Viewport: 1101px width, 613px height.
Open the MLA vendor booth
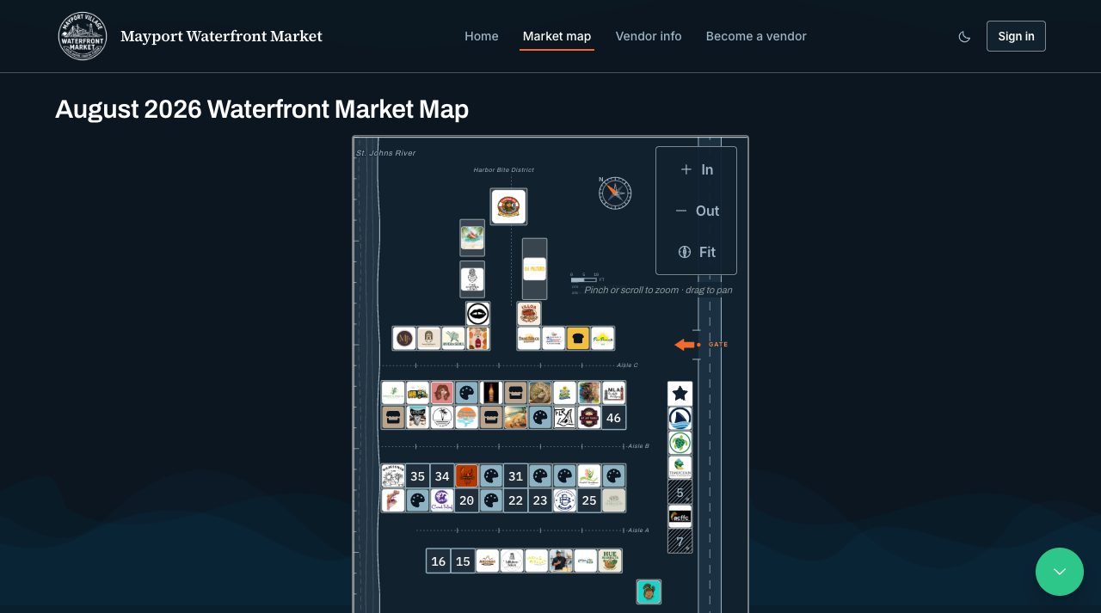[613, 393]
